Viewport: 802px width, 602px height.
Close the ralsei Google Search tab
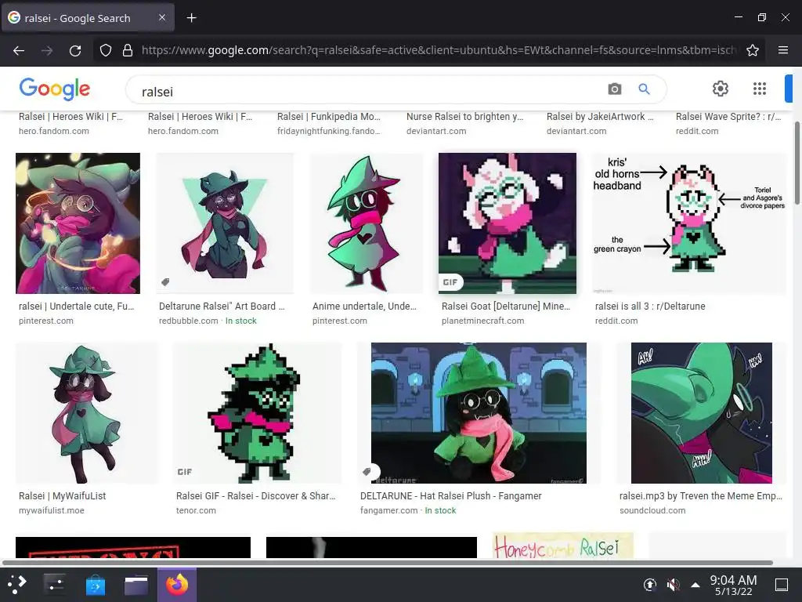pyautogui.click(x=162, y=17)
